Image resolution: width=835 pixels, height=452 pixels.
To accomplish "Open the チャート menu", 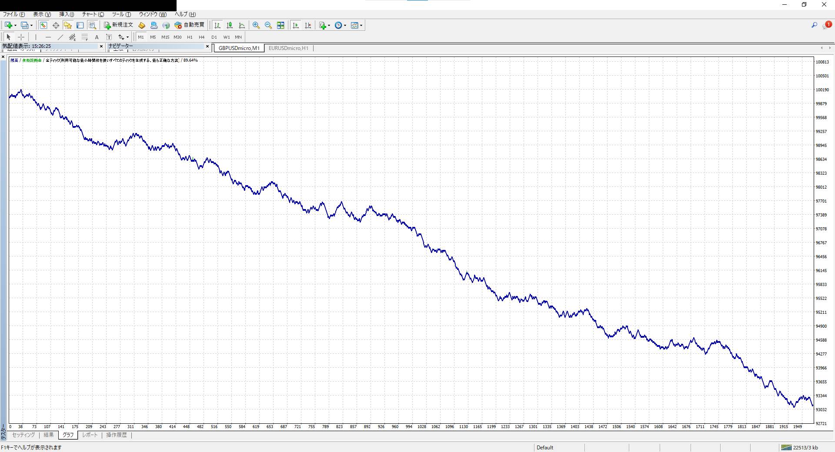I will click(x=93, y=14).
